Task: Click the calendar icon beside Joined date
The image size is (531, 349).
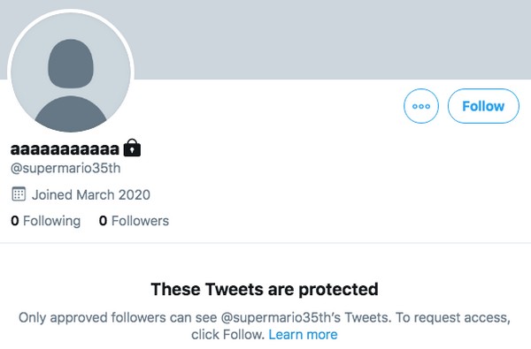Action: [19, 194]
